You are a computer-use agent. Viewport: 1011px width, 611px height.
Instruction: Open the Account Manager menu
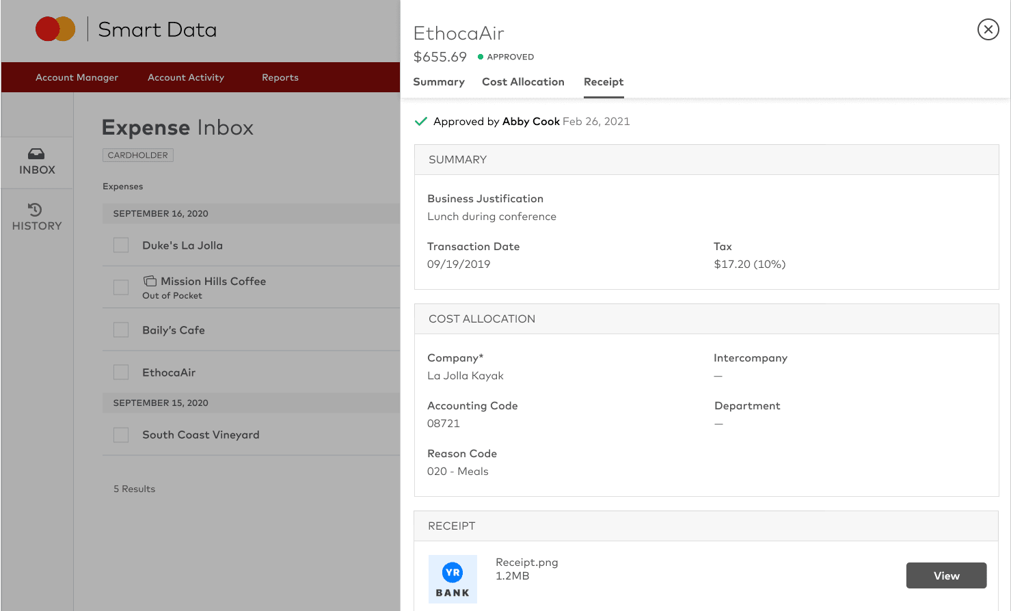coord(77,77)
